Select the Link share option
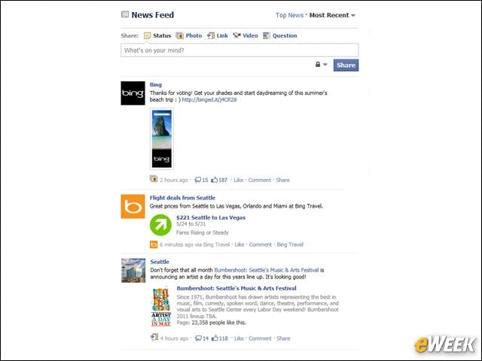The height and width of the screenshot is (361, 482). [222, 35]
